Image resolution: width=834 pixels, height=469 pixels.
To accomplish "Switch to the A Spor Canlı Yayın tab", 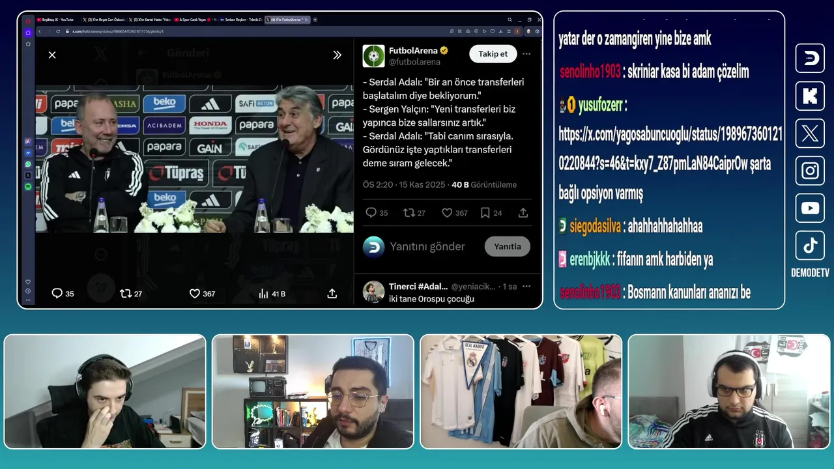I will click(x=196, y=20).
